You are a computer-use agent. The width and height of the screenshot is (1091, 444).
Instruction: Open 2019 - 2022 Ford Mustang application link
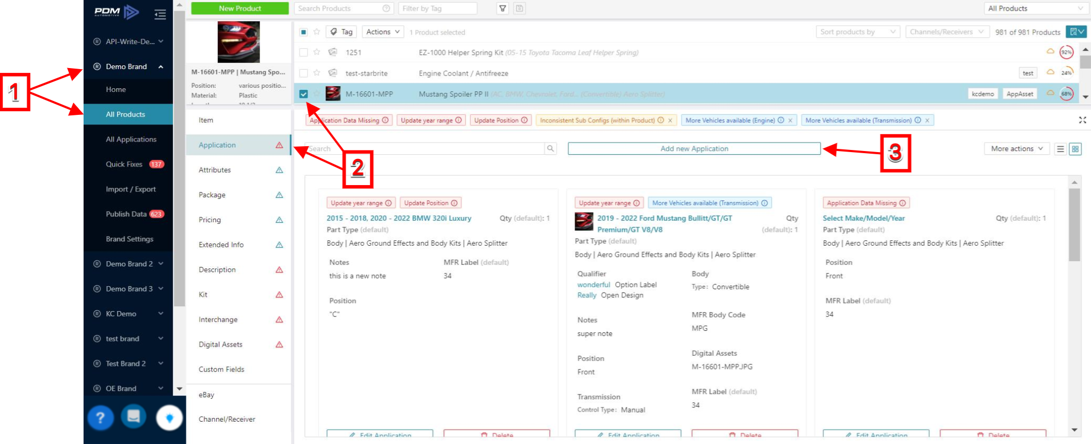pos(664,224)
